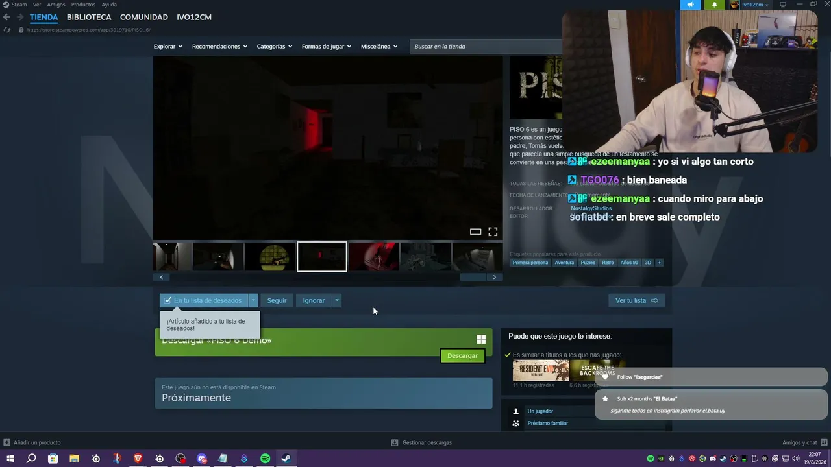Reload the Steam store page
This screenshot has width=831, height=467.
(6, 30)
